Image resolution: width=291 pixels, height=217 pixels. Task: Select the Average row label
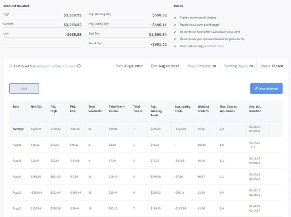coord(18,129)
